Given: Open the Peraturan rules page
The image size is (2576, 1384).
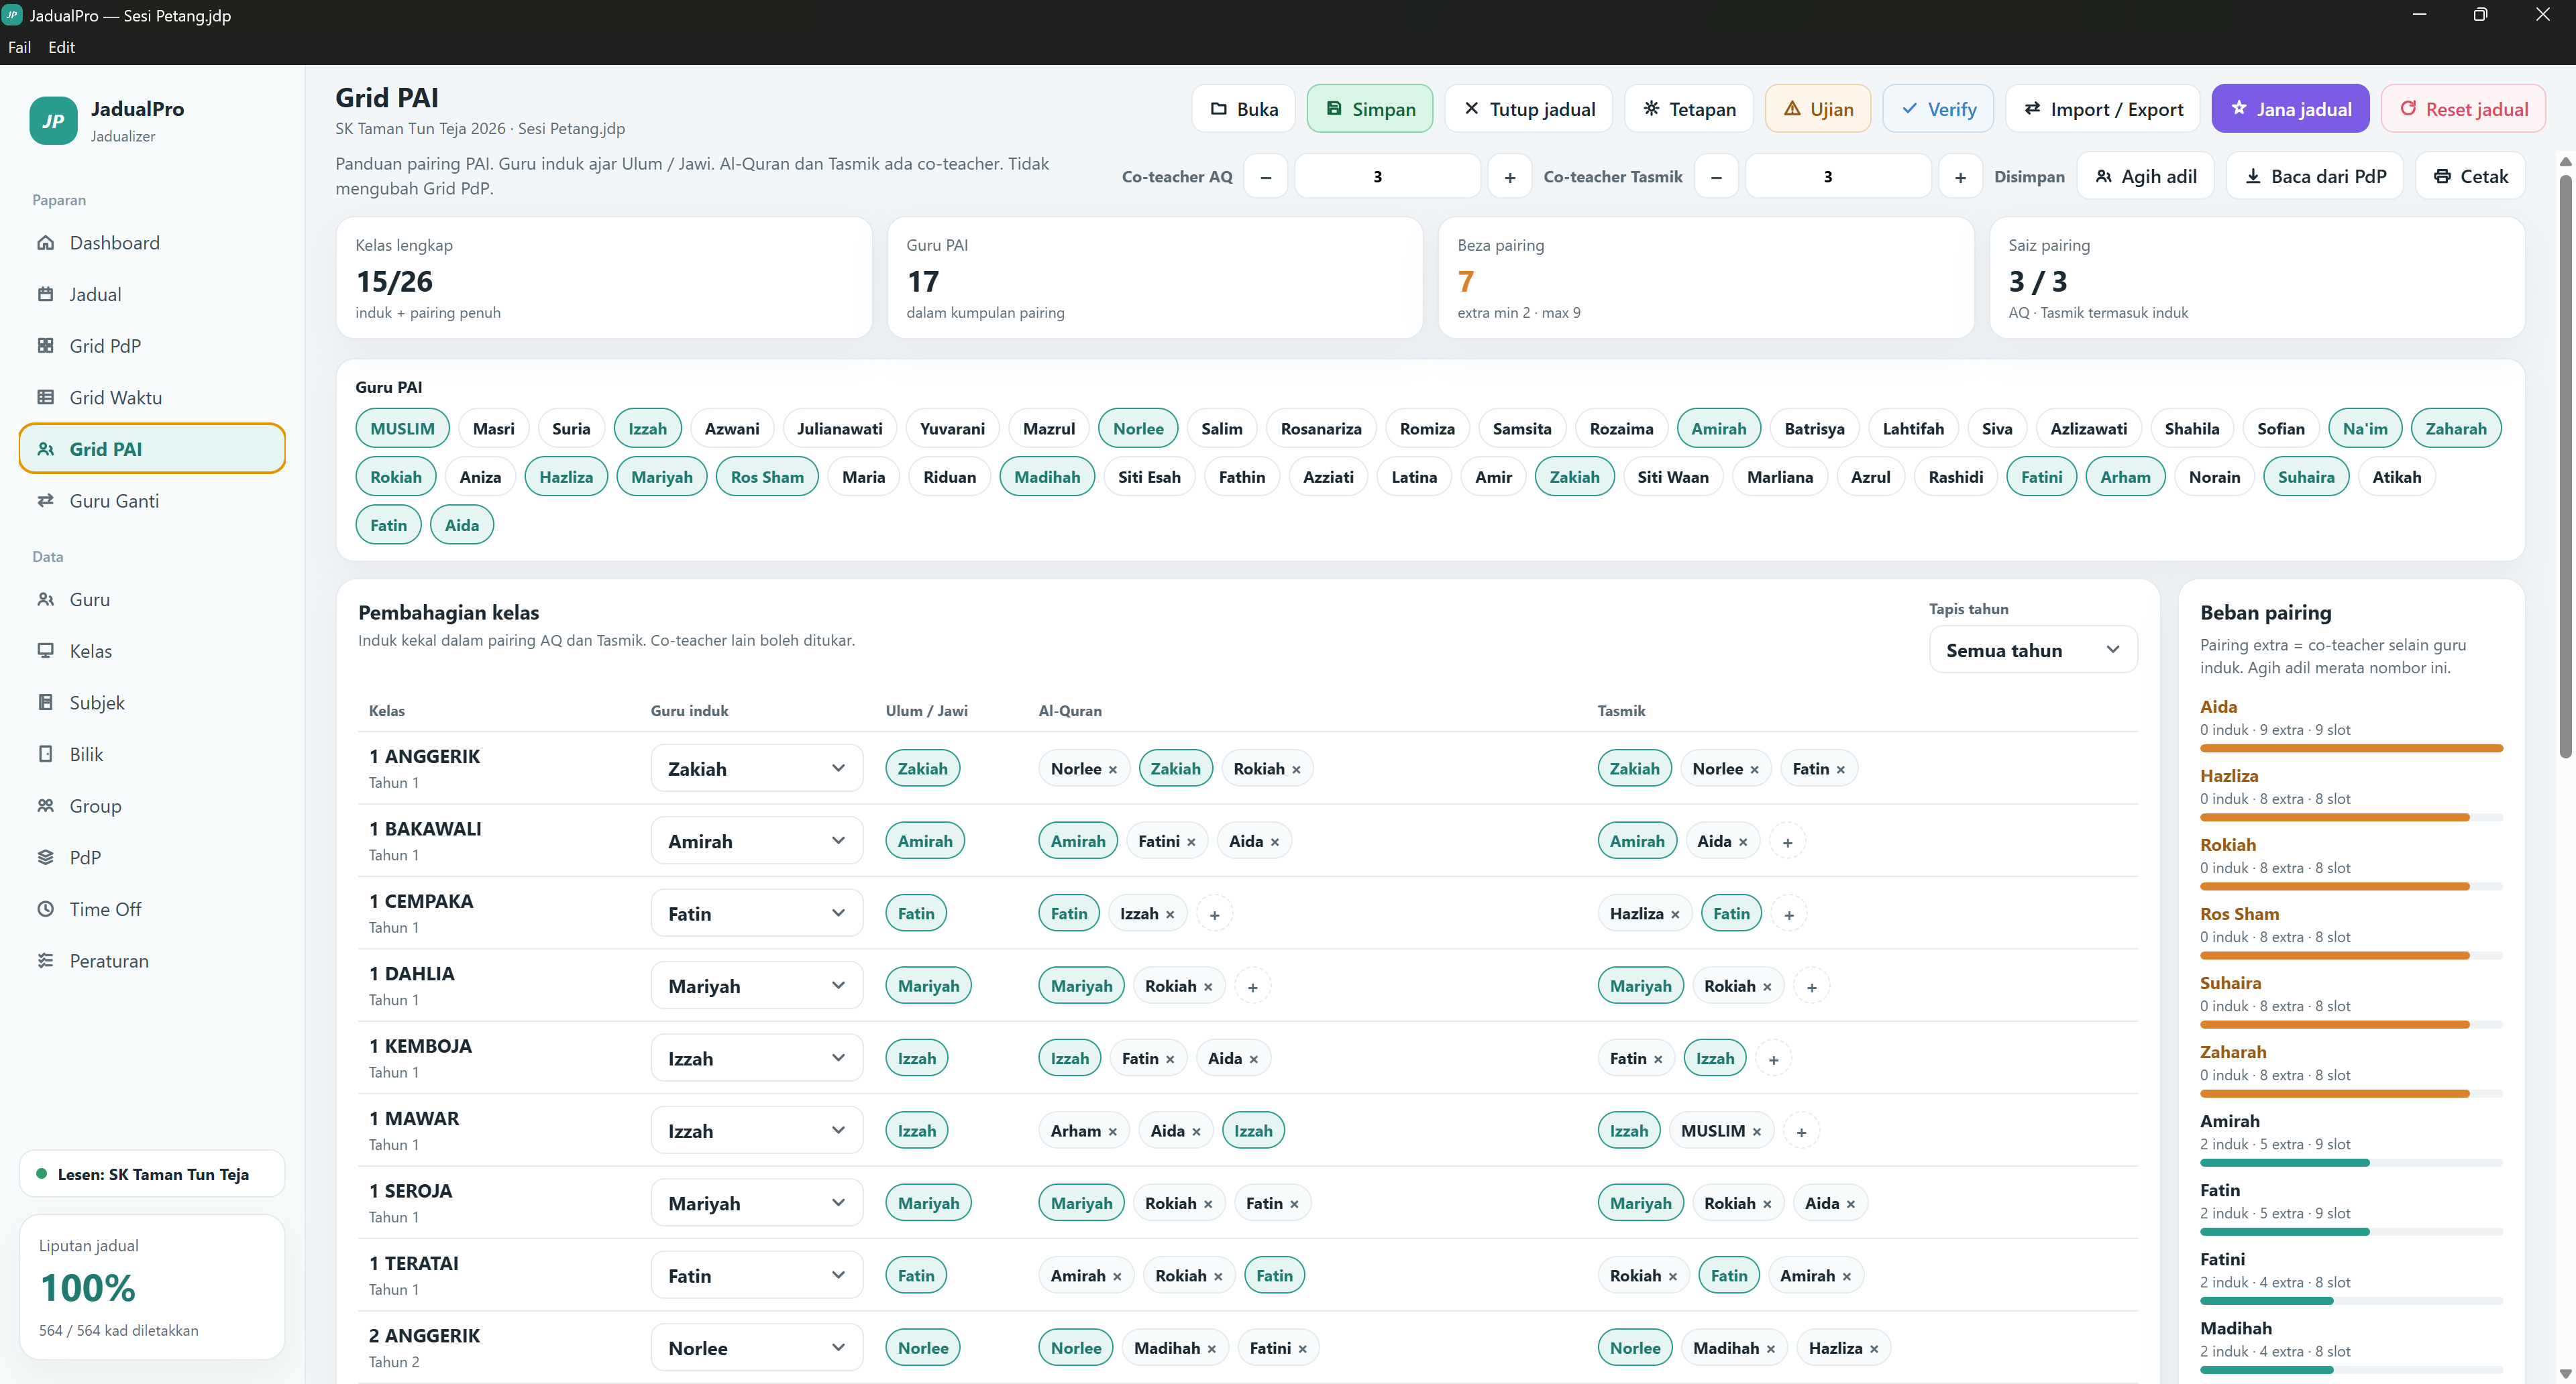Looking at the screenshot, I should pos(152,962).
